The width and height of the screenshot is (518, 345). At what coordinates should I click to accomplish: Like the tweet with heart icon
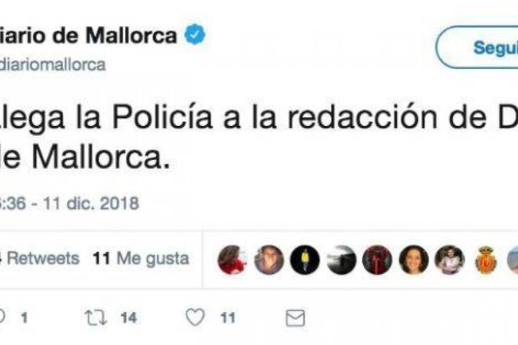(x=196, y=318)
